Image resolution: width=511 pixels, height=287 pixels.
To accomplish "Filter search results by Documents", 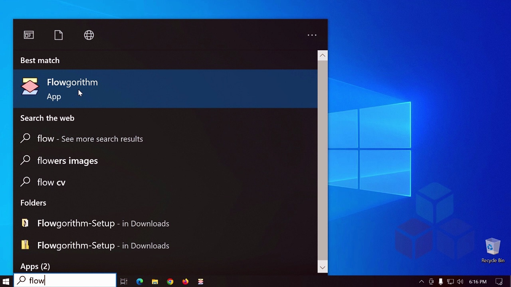I will (59, 35).
